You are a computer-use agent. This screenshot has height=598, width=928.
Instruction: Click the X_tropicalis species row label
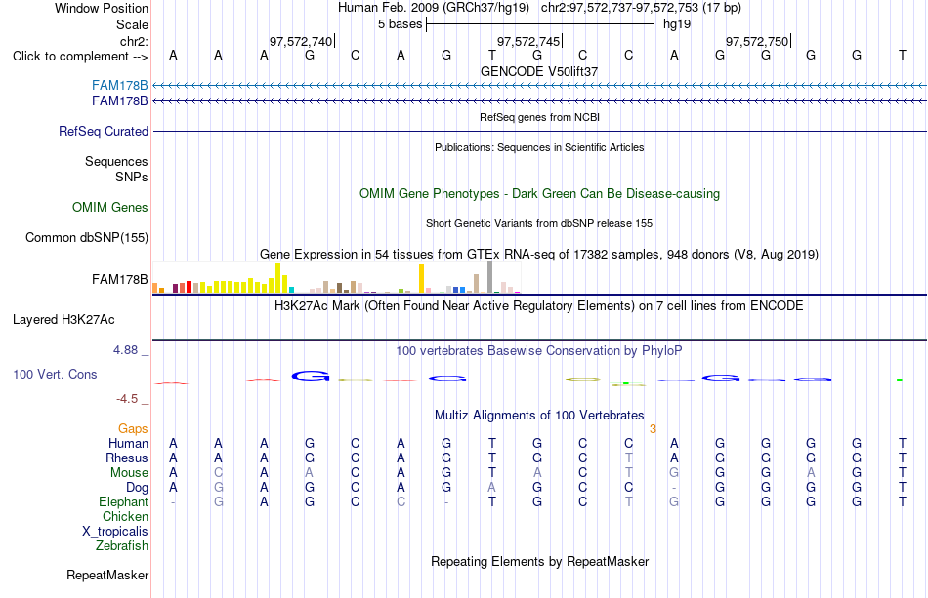click(x=115, y=532)
